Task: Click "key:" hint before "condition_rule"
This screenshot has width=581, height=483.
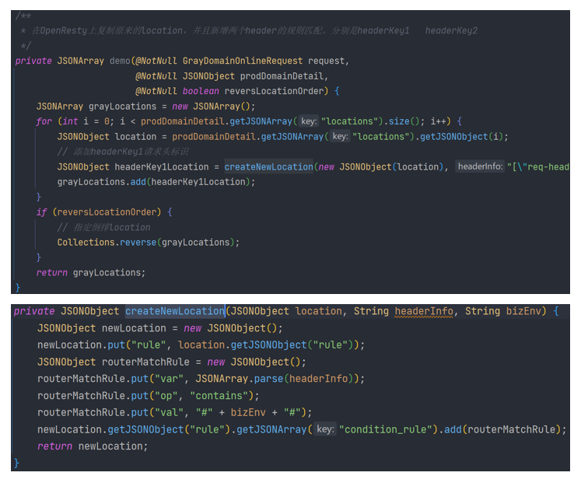Action: pyautogui.click(x=325, y=429)
